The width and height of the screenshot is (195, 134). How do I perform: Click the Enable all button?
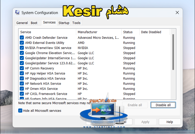[x=135, y=105]
